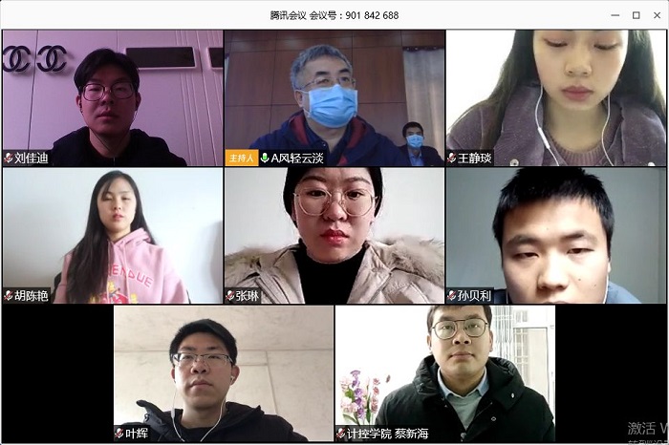The width and height of the screenshot is (669, 445).
Task: Click muted mic icon beside 计控学院 蔡新海
Action: (341, 434)
